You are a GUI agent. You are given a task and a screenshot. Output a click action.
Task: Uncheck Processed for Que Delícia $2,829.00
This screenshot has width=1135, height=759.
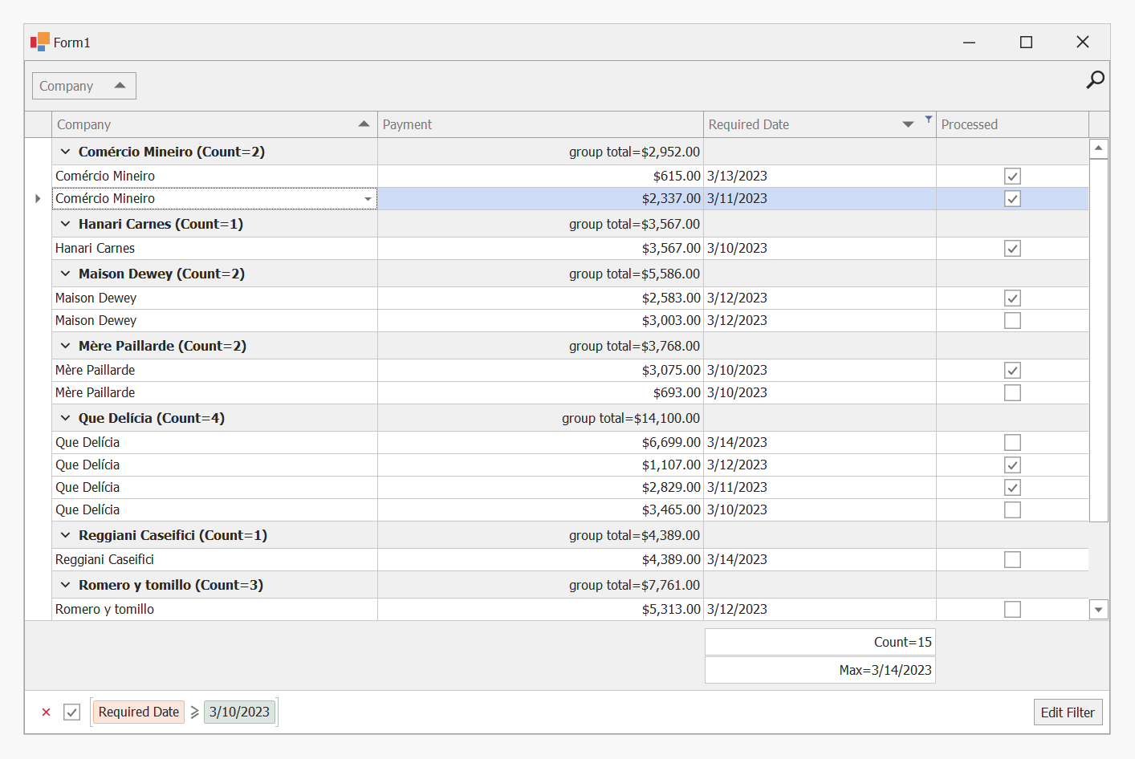[x=1012, y=487]
